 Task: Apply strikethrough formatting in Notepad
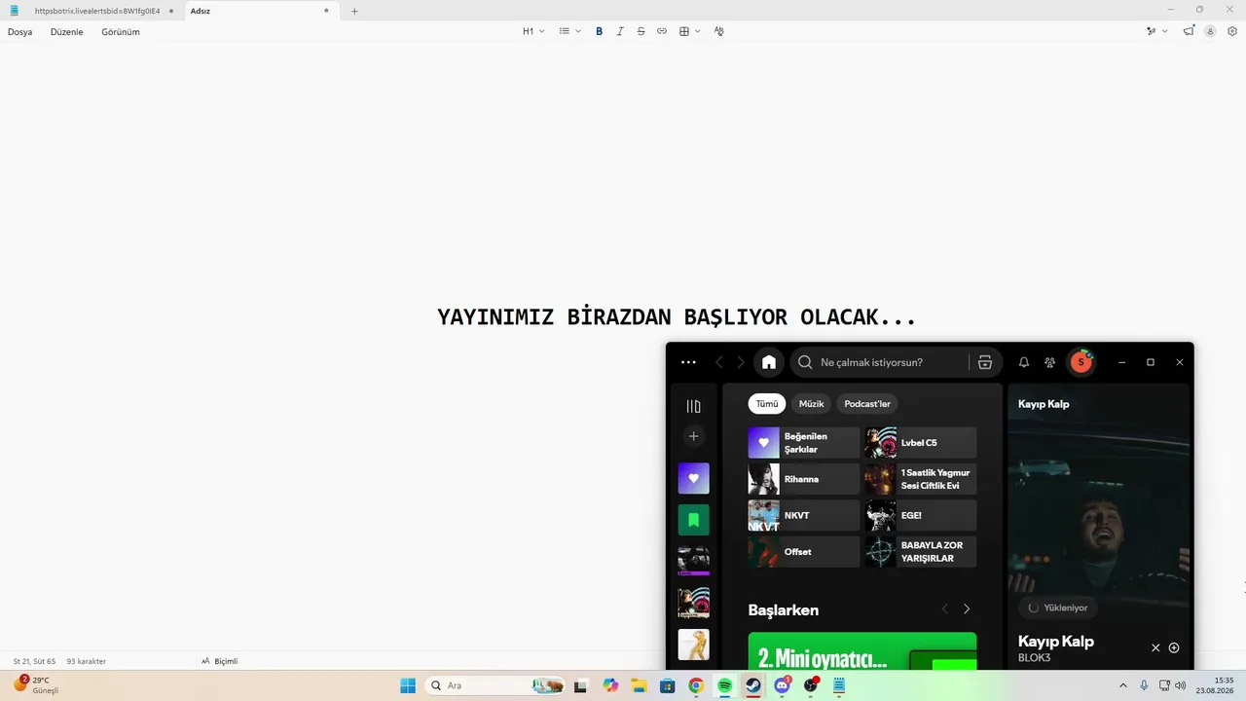click(x=641, y=31)
